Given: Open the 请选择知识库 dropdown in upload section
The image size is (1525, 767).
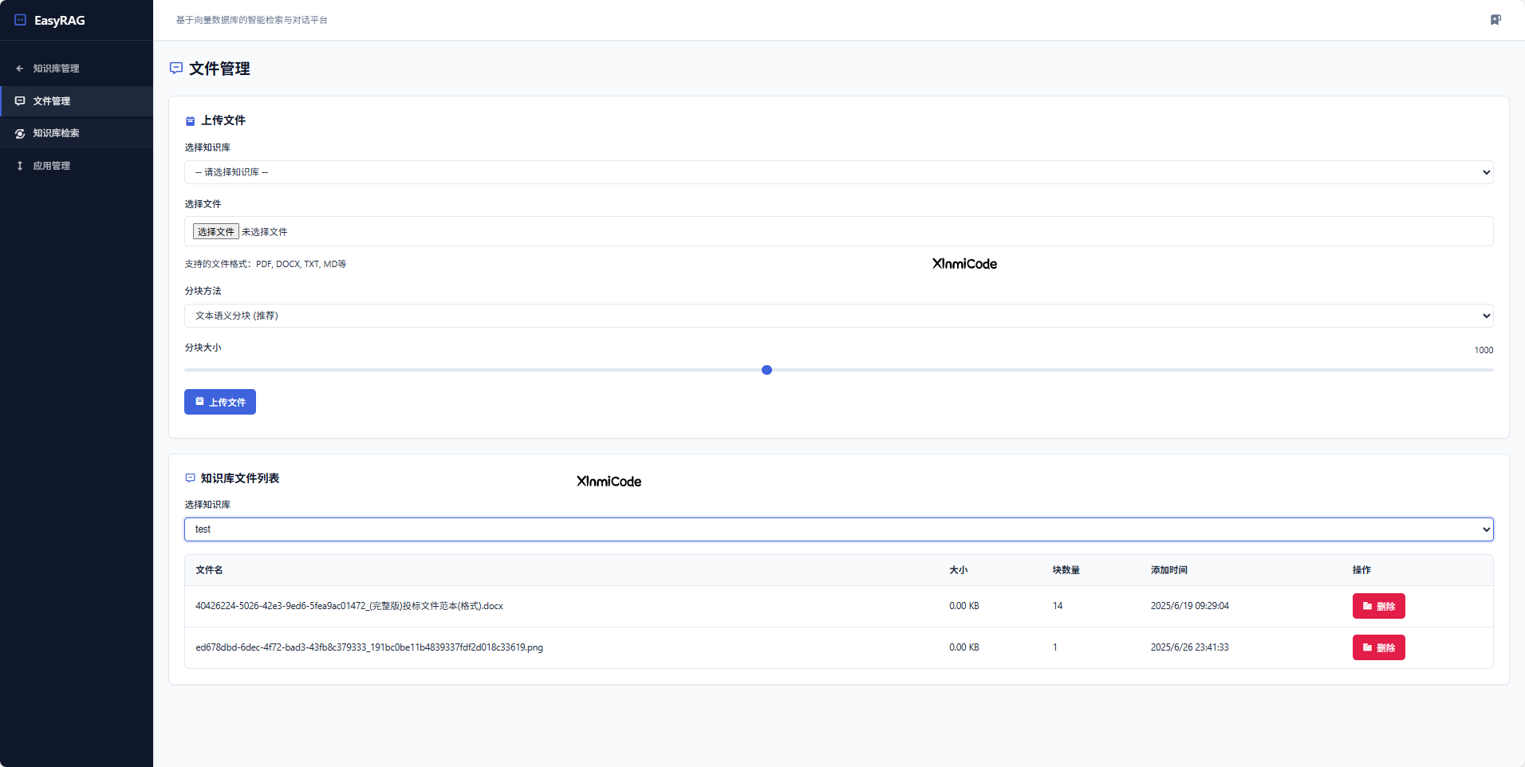Looking at the screenshot, I should 838,172.
